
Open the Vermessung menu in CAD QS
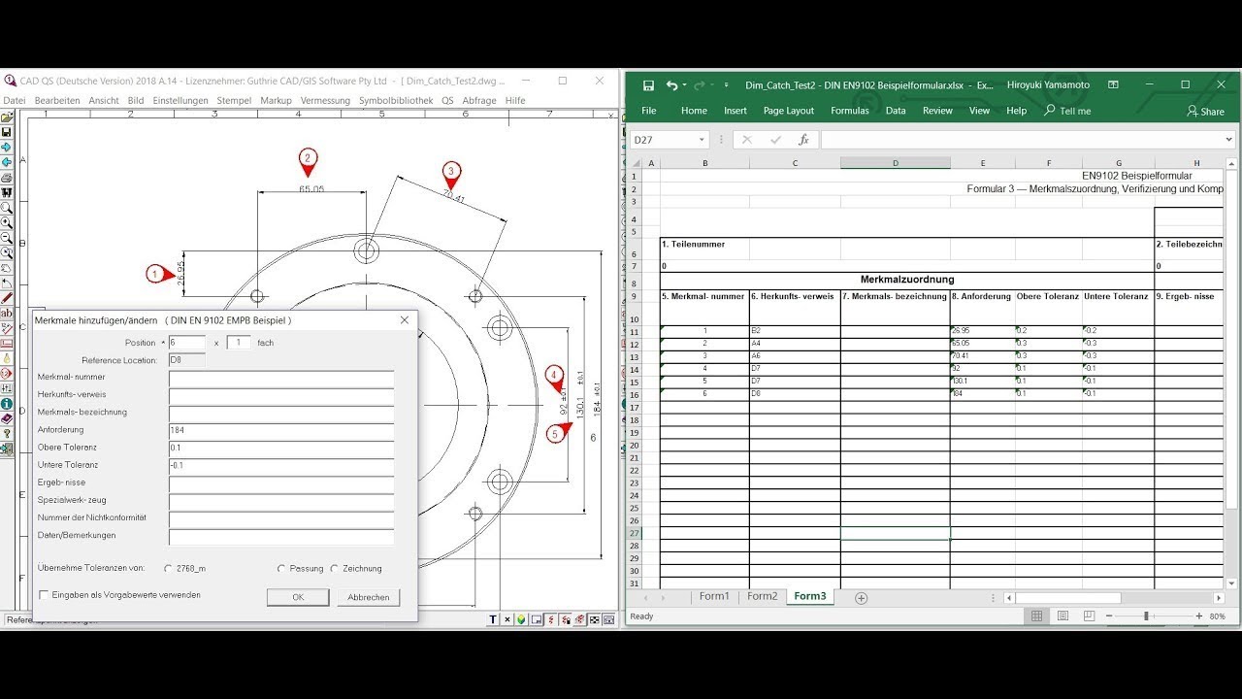point(325,100)
